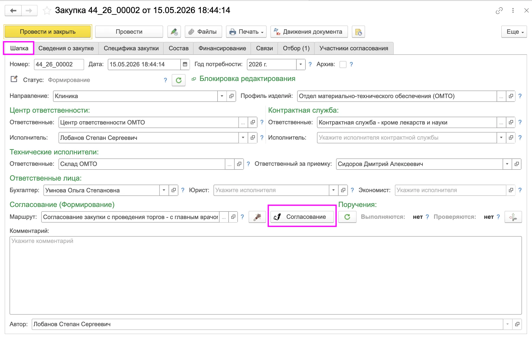Open the Направление value with its open-form icon
Image resolution: width=532 pixels, height=337 pixels.
(231, 96)
